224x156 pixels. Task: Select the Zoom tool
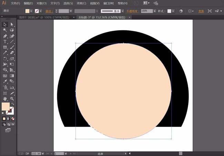12,99
